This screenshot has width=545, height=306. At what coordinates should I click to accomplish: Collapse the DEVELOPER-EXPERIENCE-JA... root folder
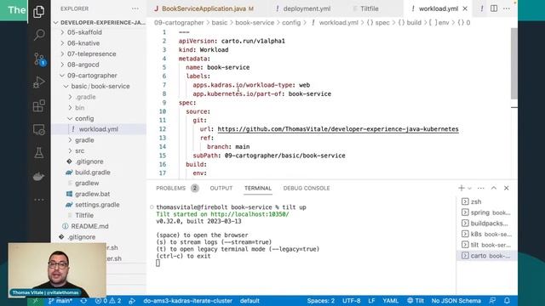100,23
